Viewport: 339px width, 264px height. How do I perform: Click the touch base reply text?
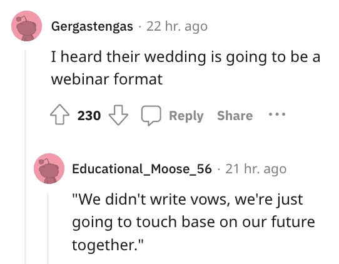pyautogui.click(x=193, y=222)
